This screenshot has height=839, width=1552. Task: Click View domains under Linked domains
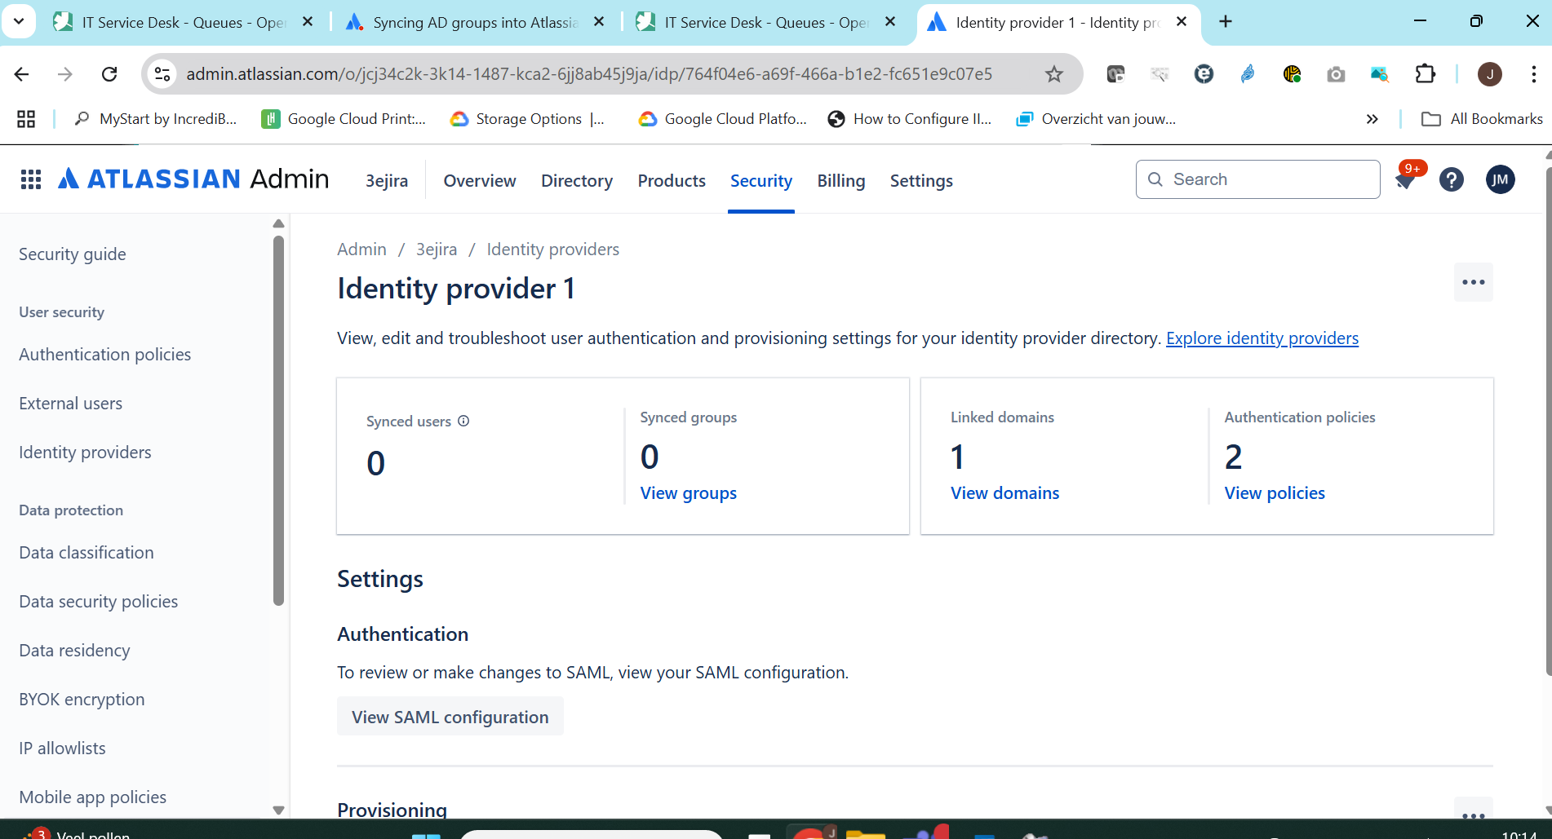1004,492
